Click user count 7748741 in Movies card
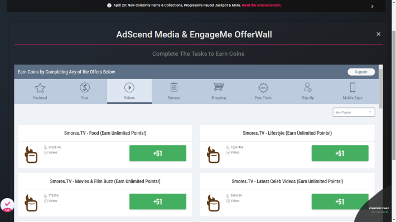 point(54,195)
